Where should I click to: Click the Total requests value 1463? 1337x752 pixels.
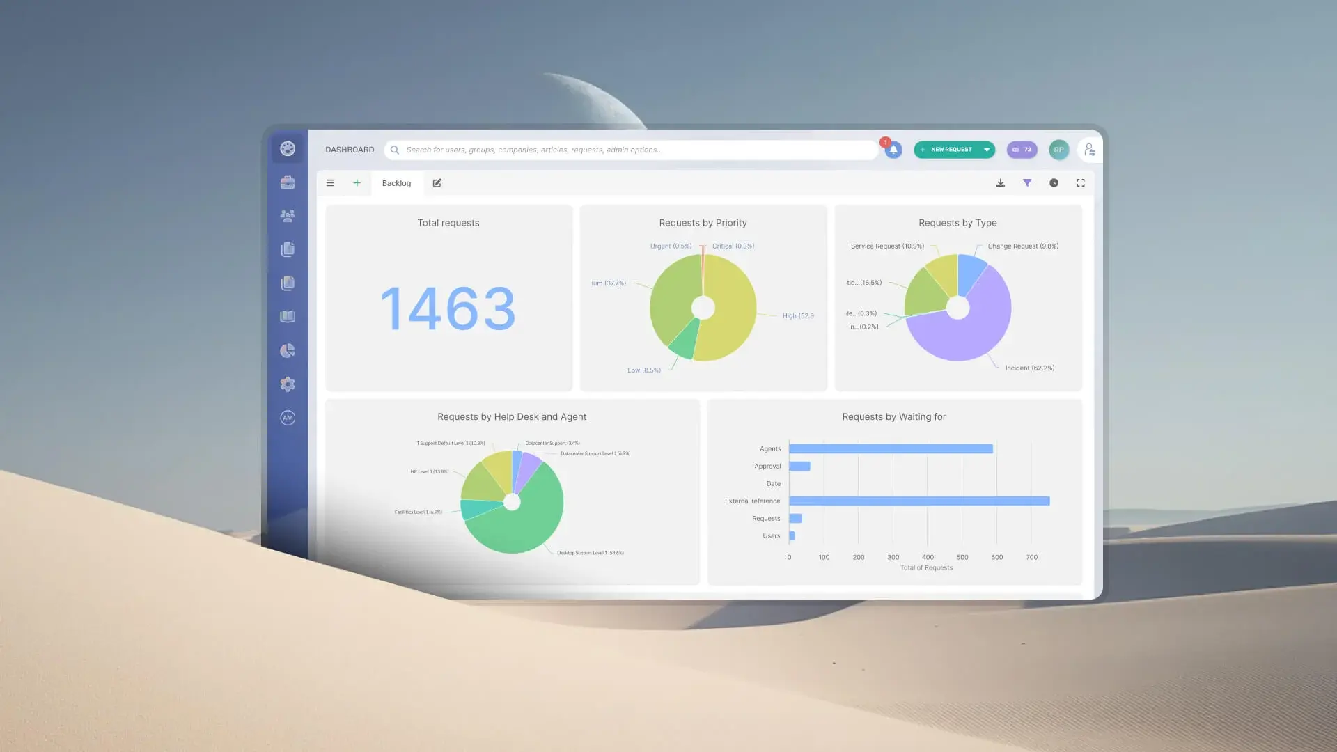[448, 308]
